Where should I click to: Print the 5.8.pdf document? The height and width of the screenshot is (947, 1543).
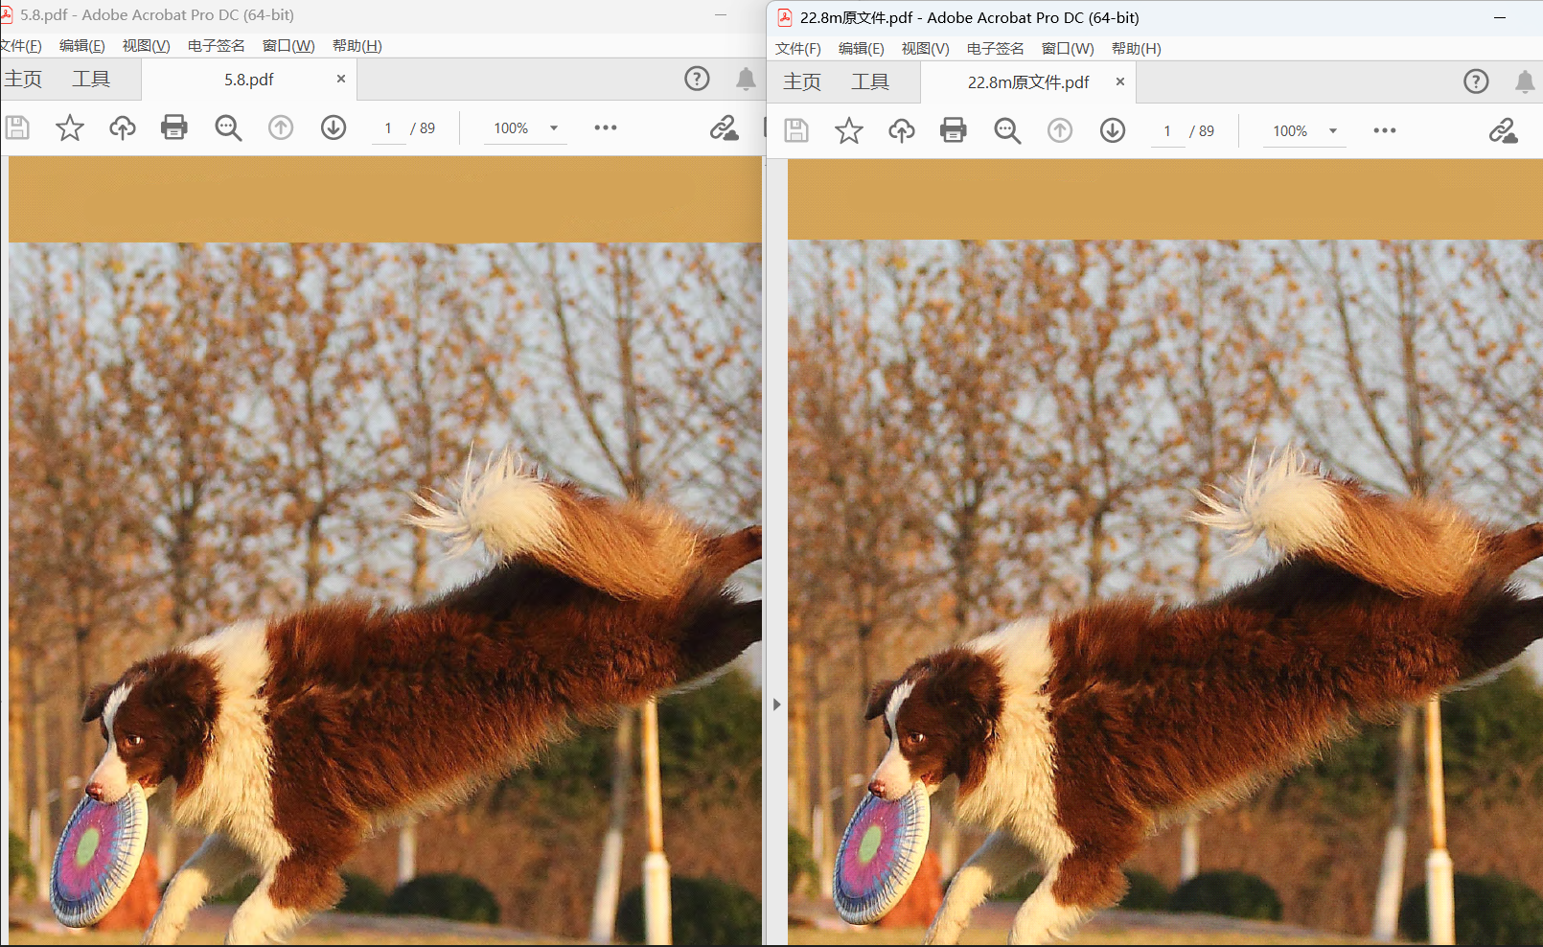coord(174,127)
